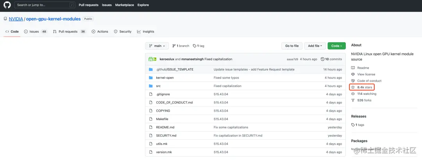422x160 pixels.
Task: Click the file icon for .gitignore
Action: point(151,94)
